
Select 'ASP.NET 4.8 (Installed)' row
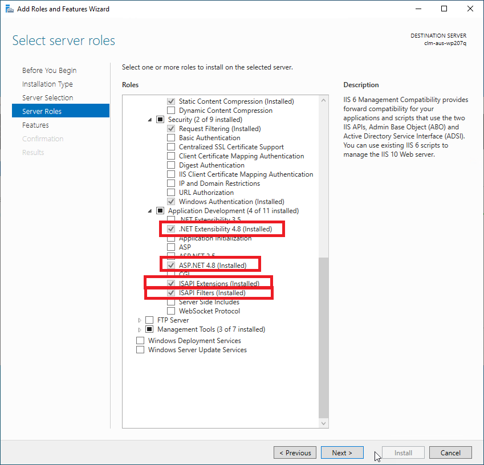[213, 266]
